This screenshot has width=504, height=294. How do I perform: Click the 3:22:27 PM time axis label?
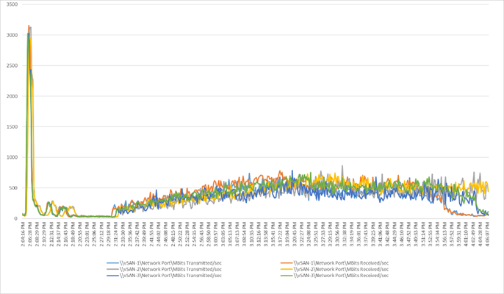(x=301, y=234)
